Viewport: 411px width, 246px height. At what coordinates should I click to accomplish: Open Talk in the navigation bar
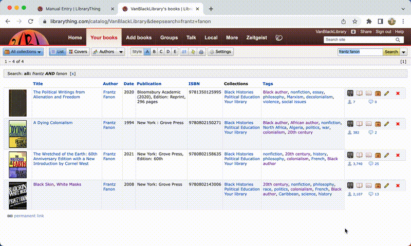(x=191, y=37)
